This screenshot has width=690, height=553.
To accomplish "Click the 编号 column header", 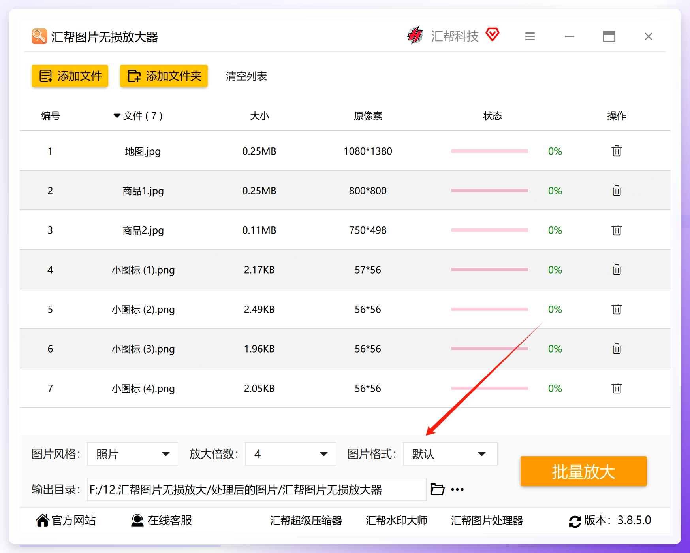I will 51,116.
